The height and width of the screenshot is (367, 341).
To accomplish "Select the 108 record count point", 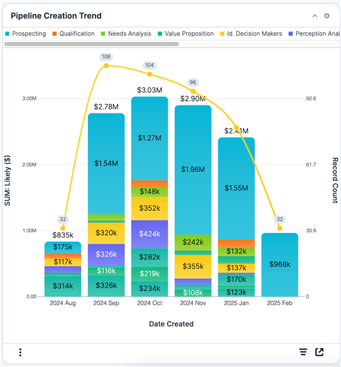I will [106, 65].
